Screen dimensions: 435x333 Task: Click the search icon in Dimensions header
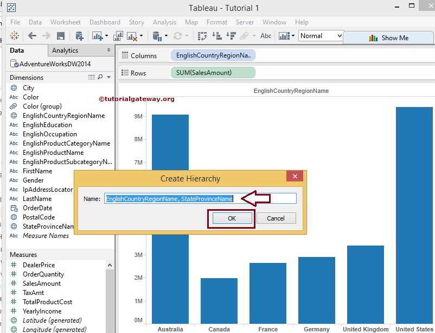(100, 78)
